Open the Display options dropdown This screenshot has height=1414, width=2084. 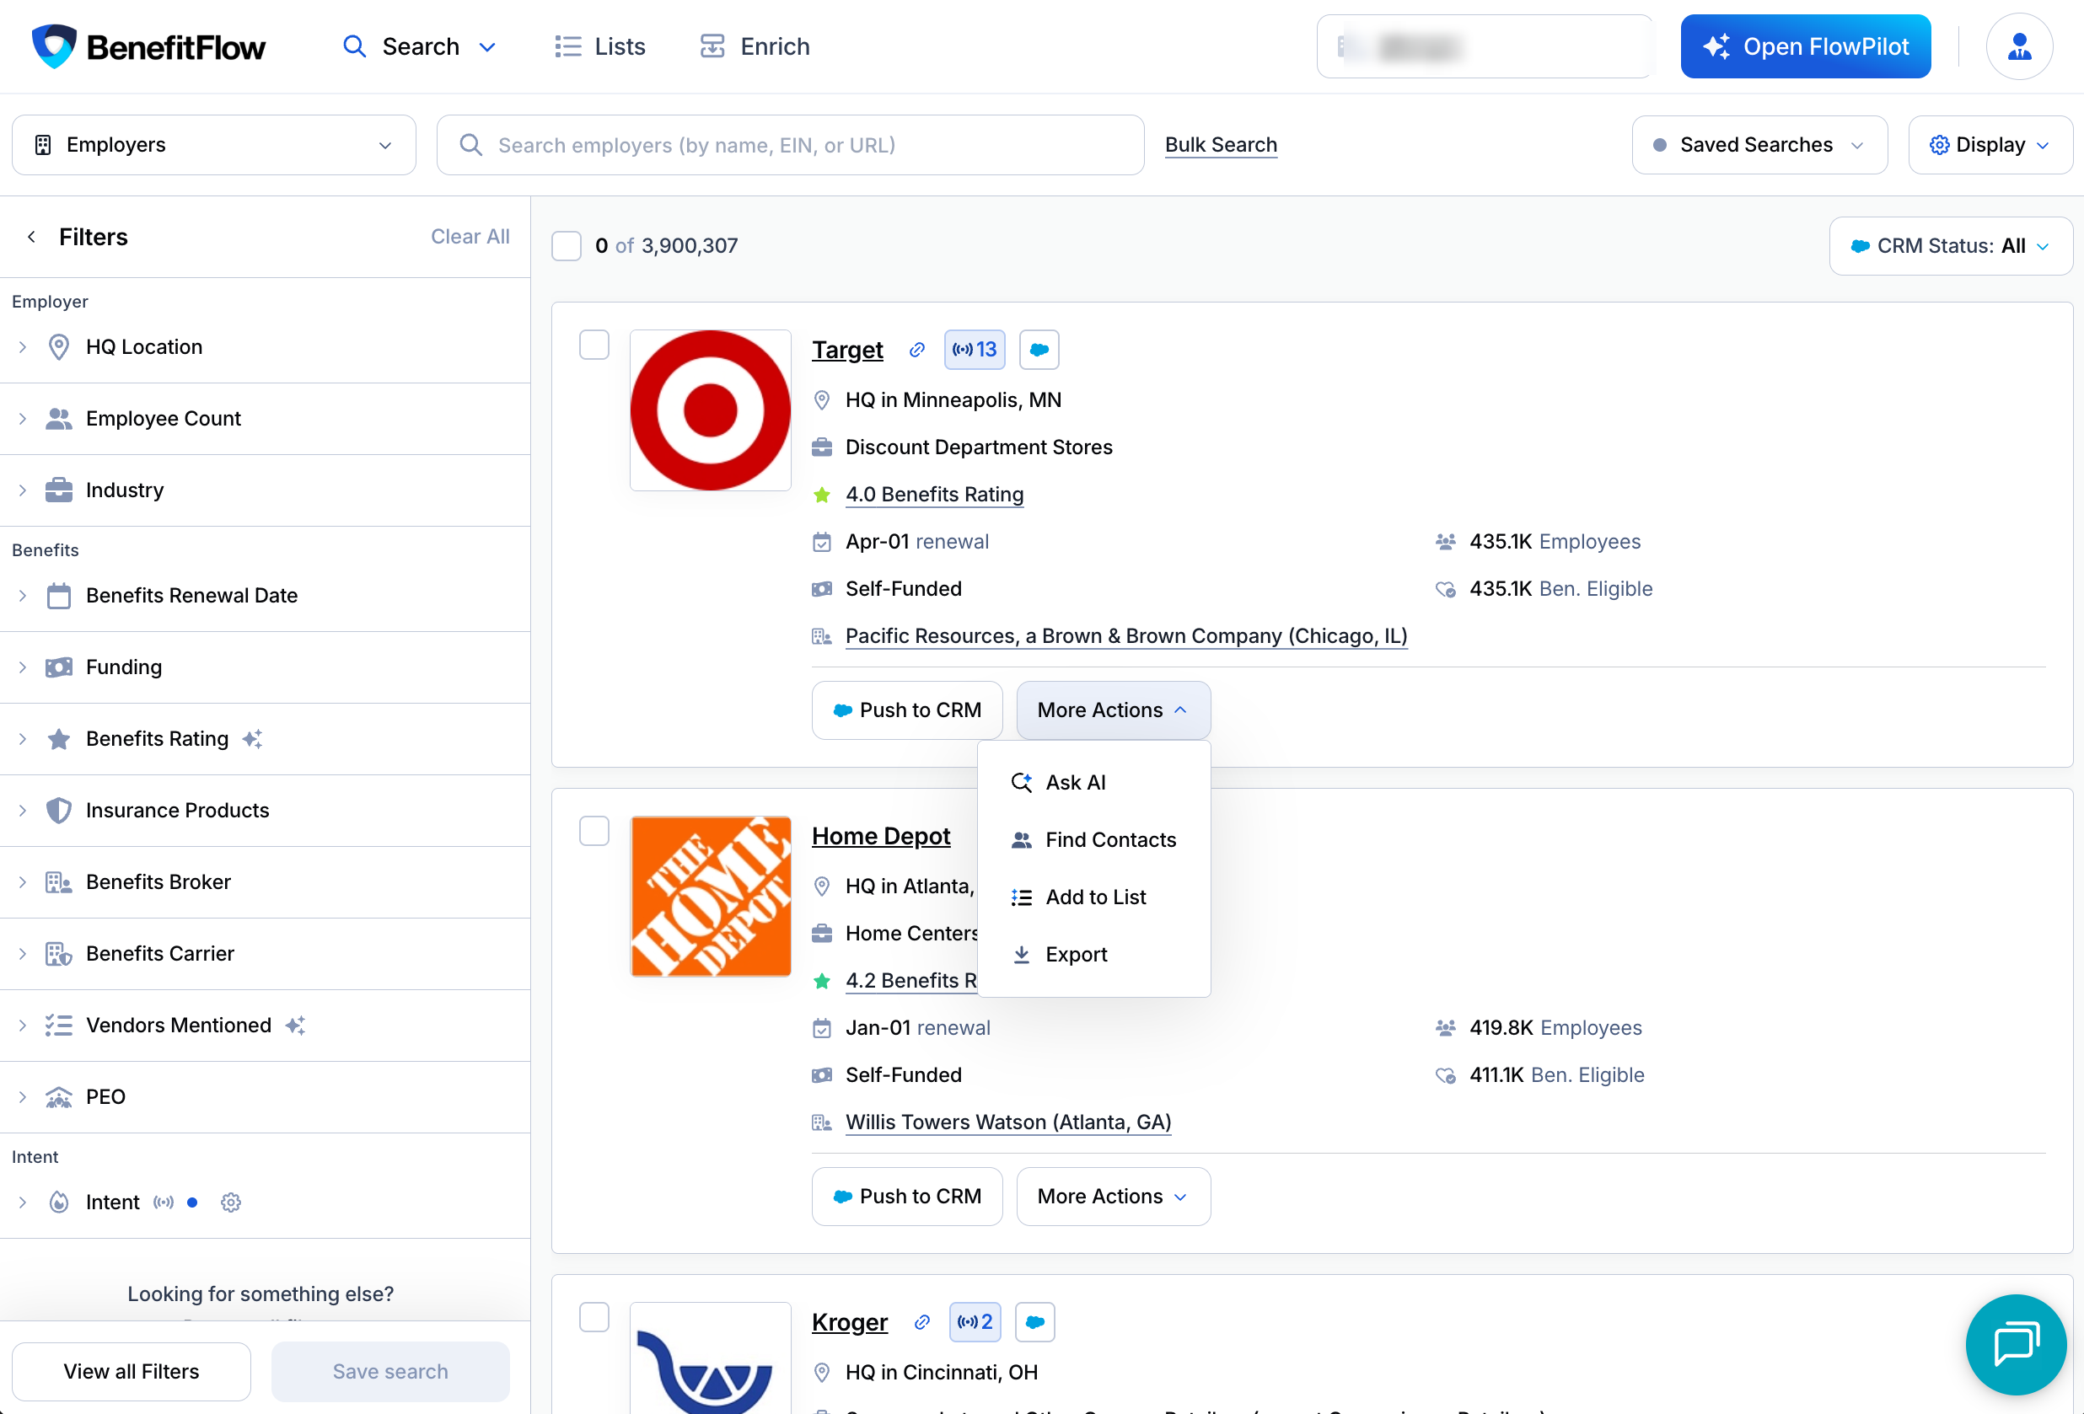pyautogui.click(x=1990, y=145)
